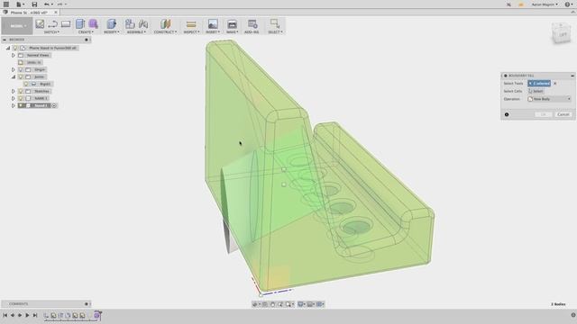
Task: Click the Select Cells Select button
Action: [536, 91]
